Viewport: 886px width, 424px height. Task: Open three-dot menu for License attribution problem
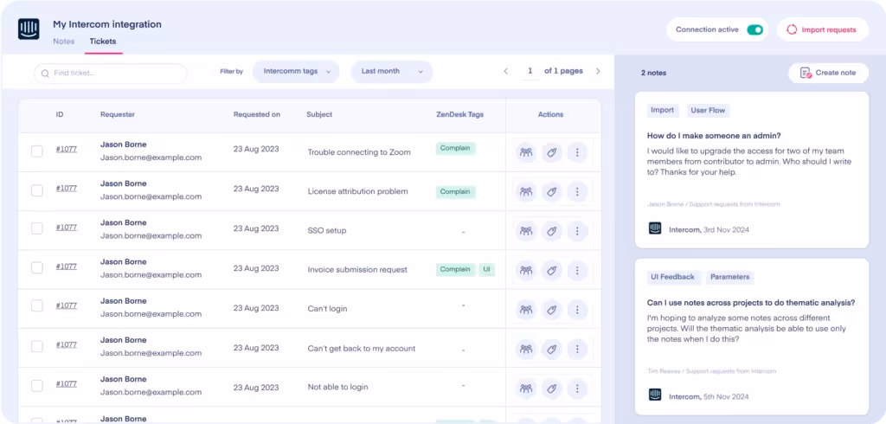[x=577, y=191]
